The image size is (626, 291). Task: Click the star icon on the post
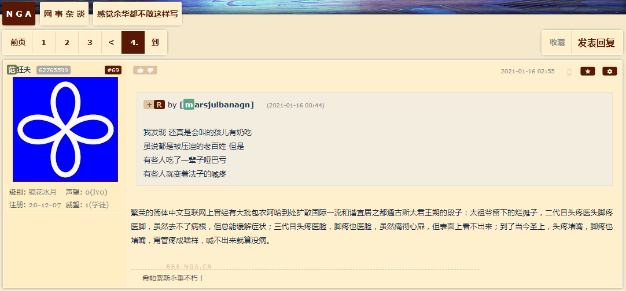coord(588,72)
